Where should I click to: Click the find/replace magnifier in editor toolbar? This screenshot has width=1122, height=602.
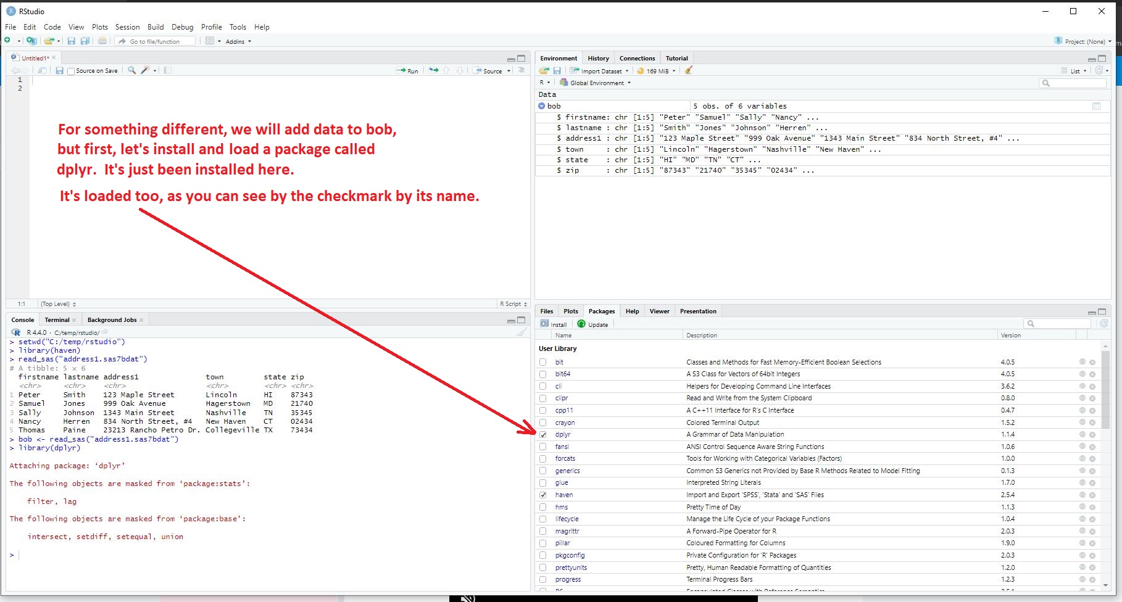tap(131, 70)
